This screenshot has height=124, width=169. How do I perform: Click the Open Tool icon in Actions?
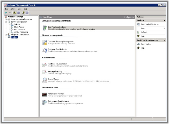coord(138,44)
